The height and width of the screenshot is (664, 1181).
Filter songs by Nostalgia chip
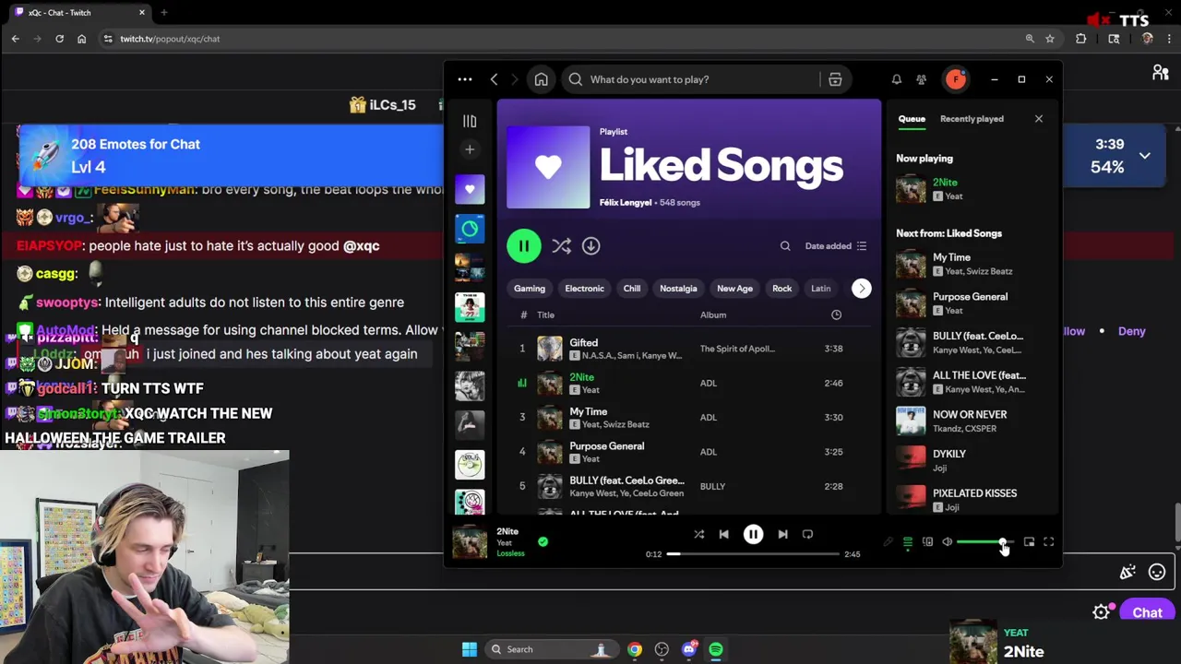pos(678,289)
